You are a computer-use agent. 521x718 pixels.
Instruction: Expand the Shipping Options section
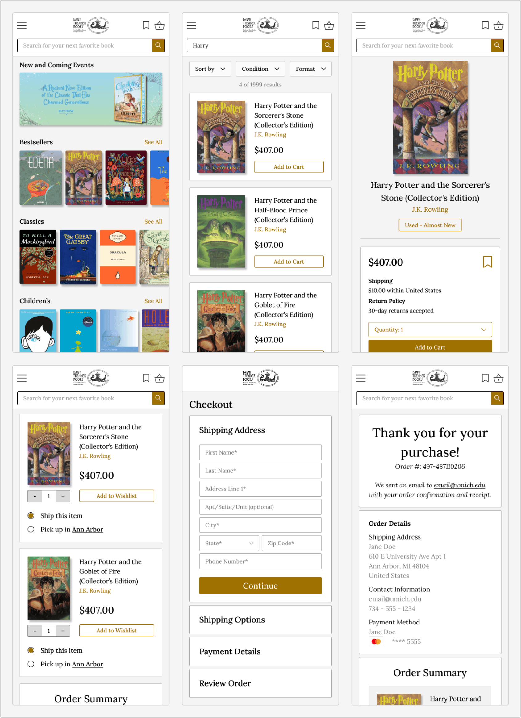click(x=260, y=619)
